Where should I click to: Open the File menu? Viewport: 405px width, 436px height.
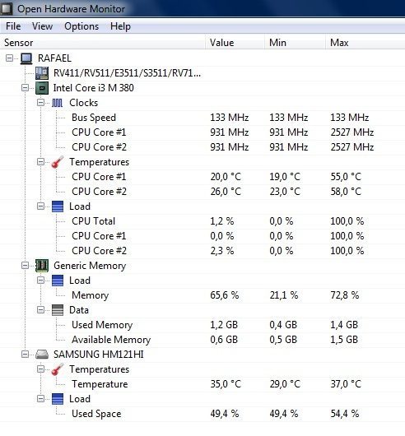tap(13, 26)
